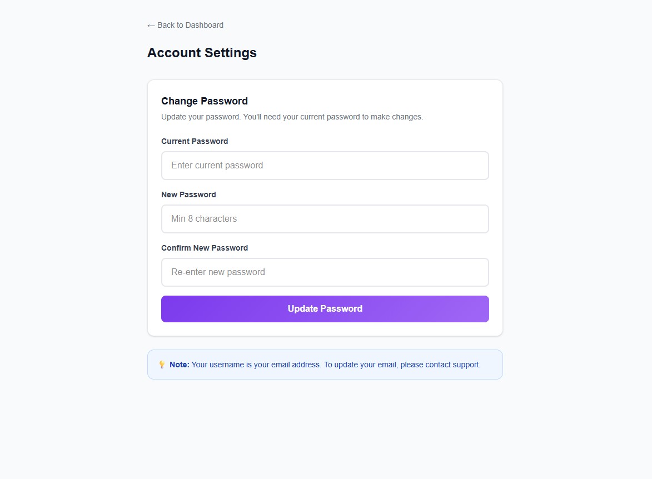Click the note banner about your email address

tap(325, 365)
